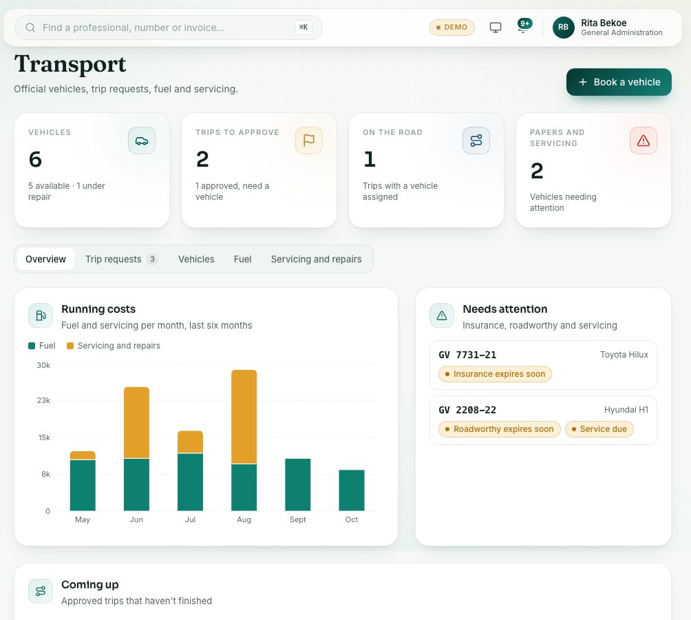Switch to the Trip requests tab

(x=122, y=259)
